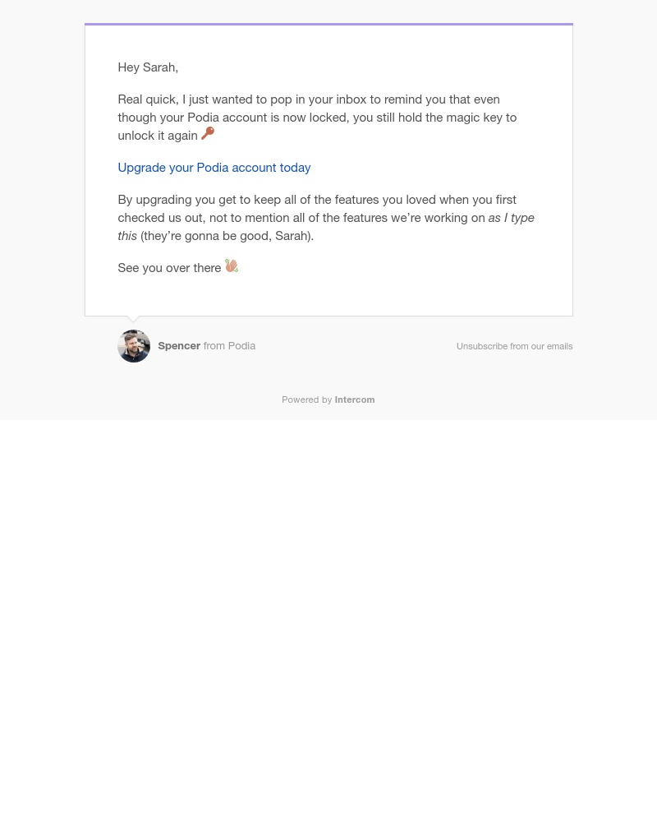Click "(they're gonna be good, Sarah)." text
The height and width of the screenshot is (822, 657).
pyautogui.click(x=227, y=236)
